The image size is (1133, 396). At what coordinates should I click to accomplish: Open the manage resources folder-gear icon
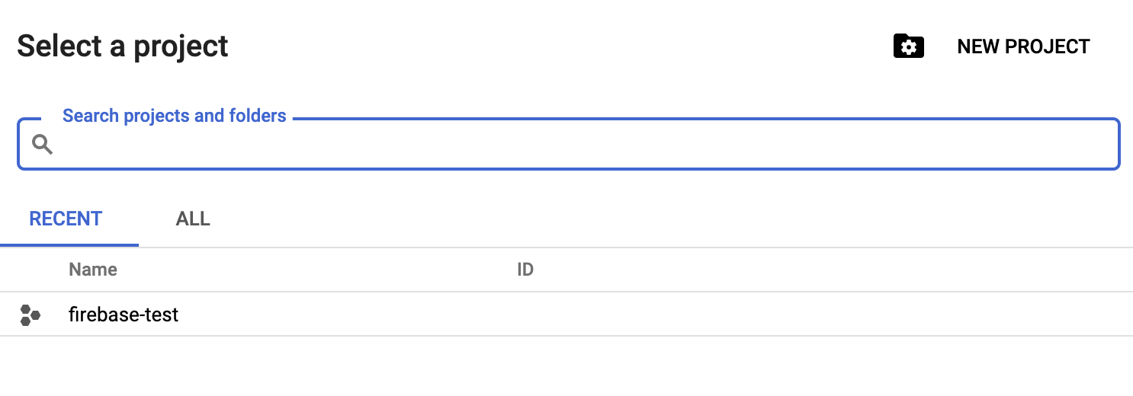(908, 46)
